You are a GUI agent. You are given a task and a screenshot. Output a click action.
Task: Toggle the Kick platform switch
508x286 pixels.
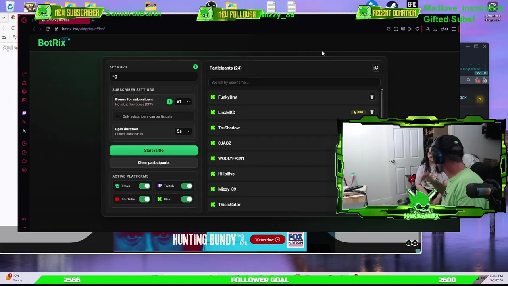click(187, 199)
